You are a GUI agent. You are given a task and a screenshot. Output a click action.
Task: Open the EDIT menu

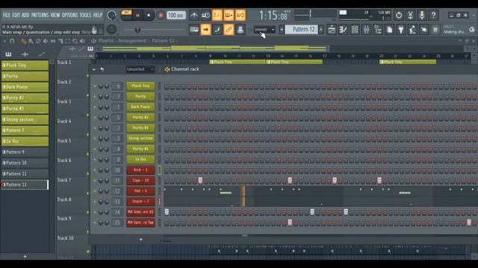pos(16,15)
